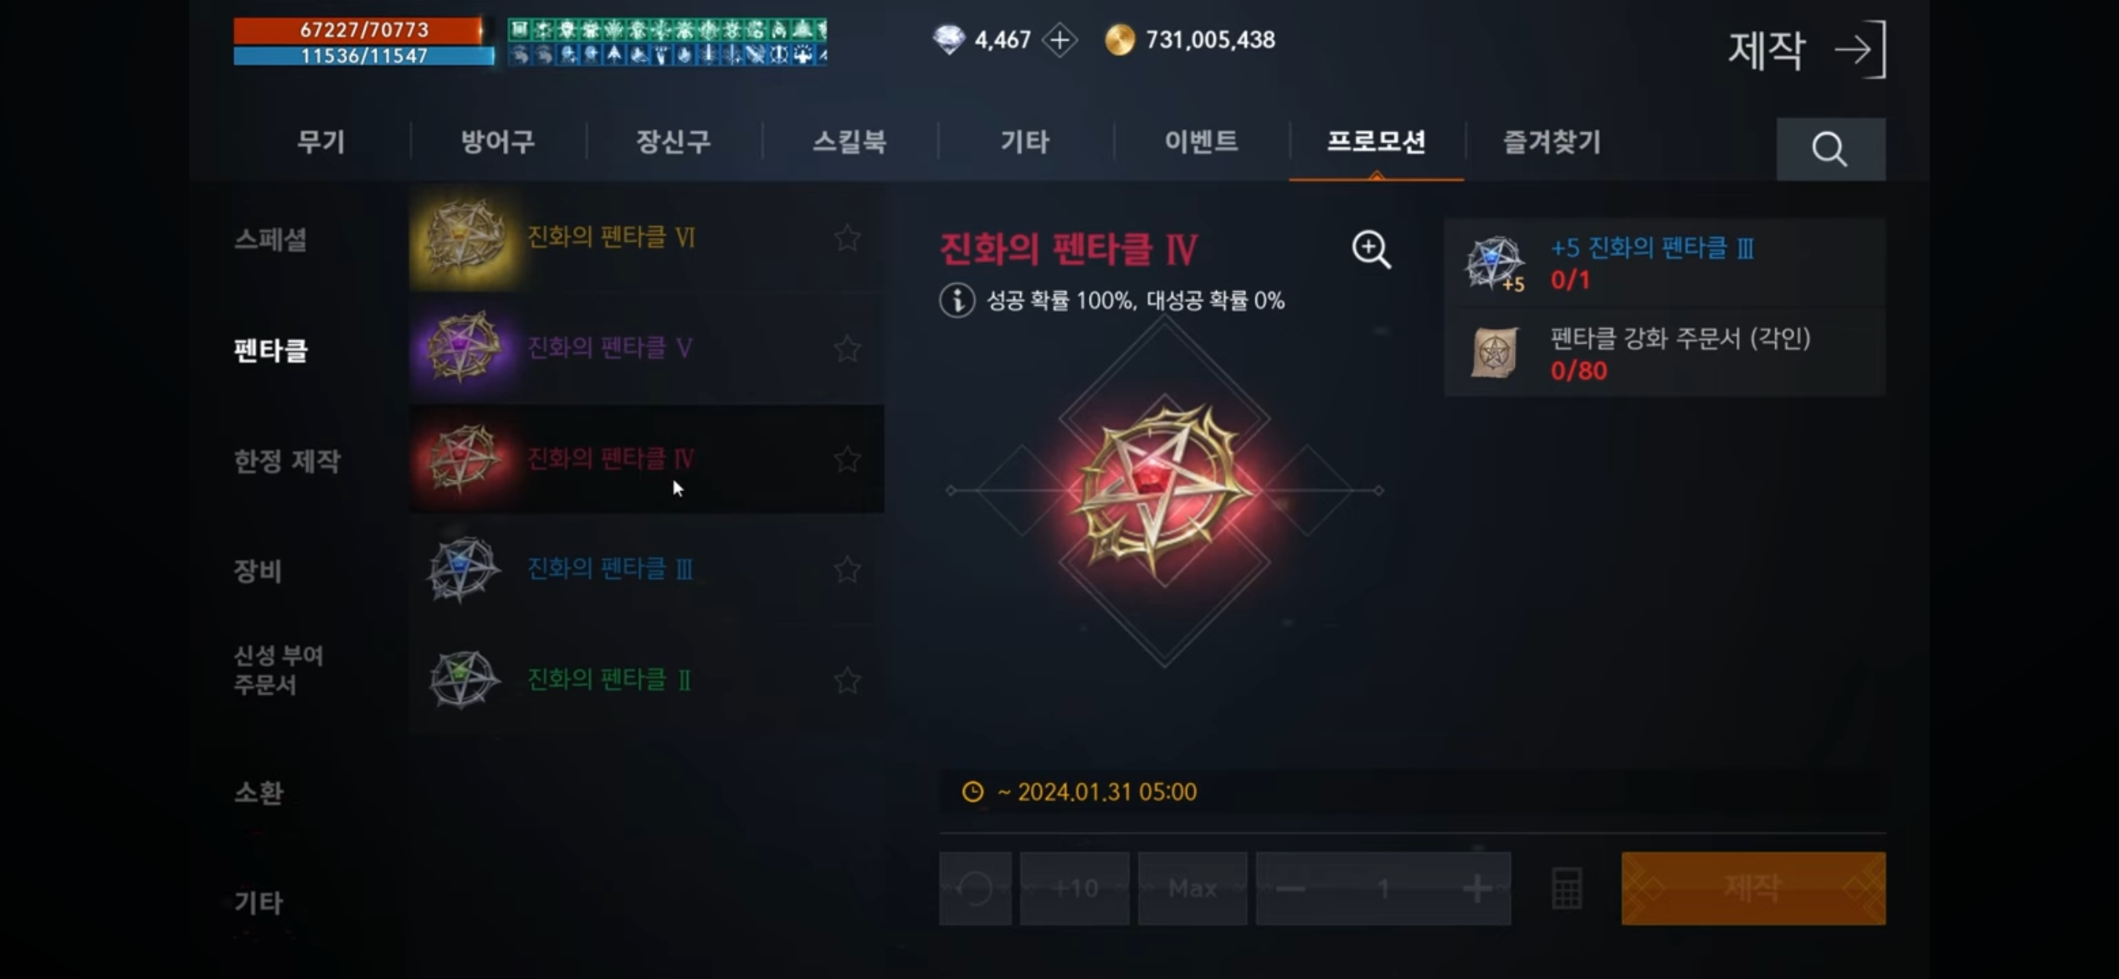Open the calculator icon beside quantity
Screen dimensions: 2119x979
click(1567, 888)
